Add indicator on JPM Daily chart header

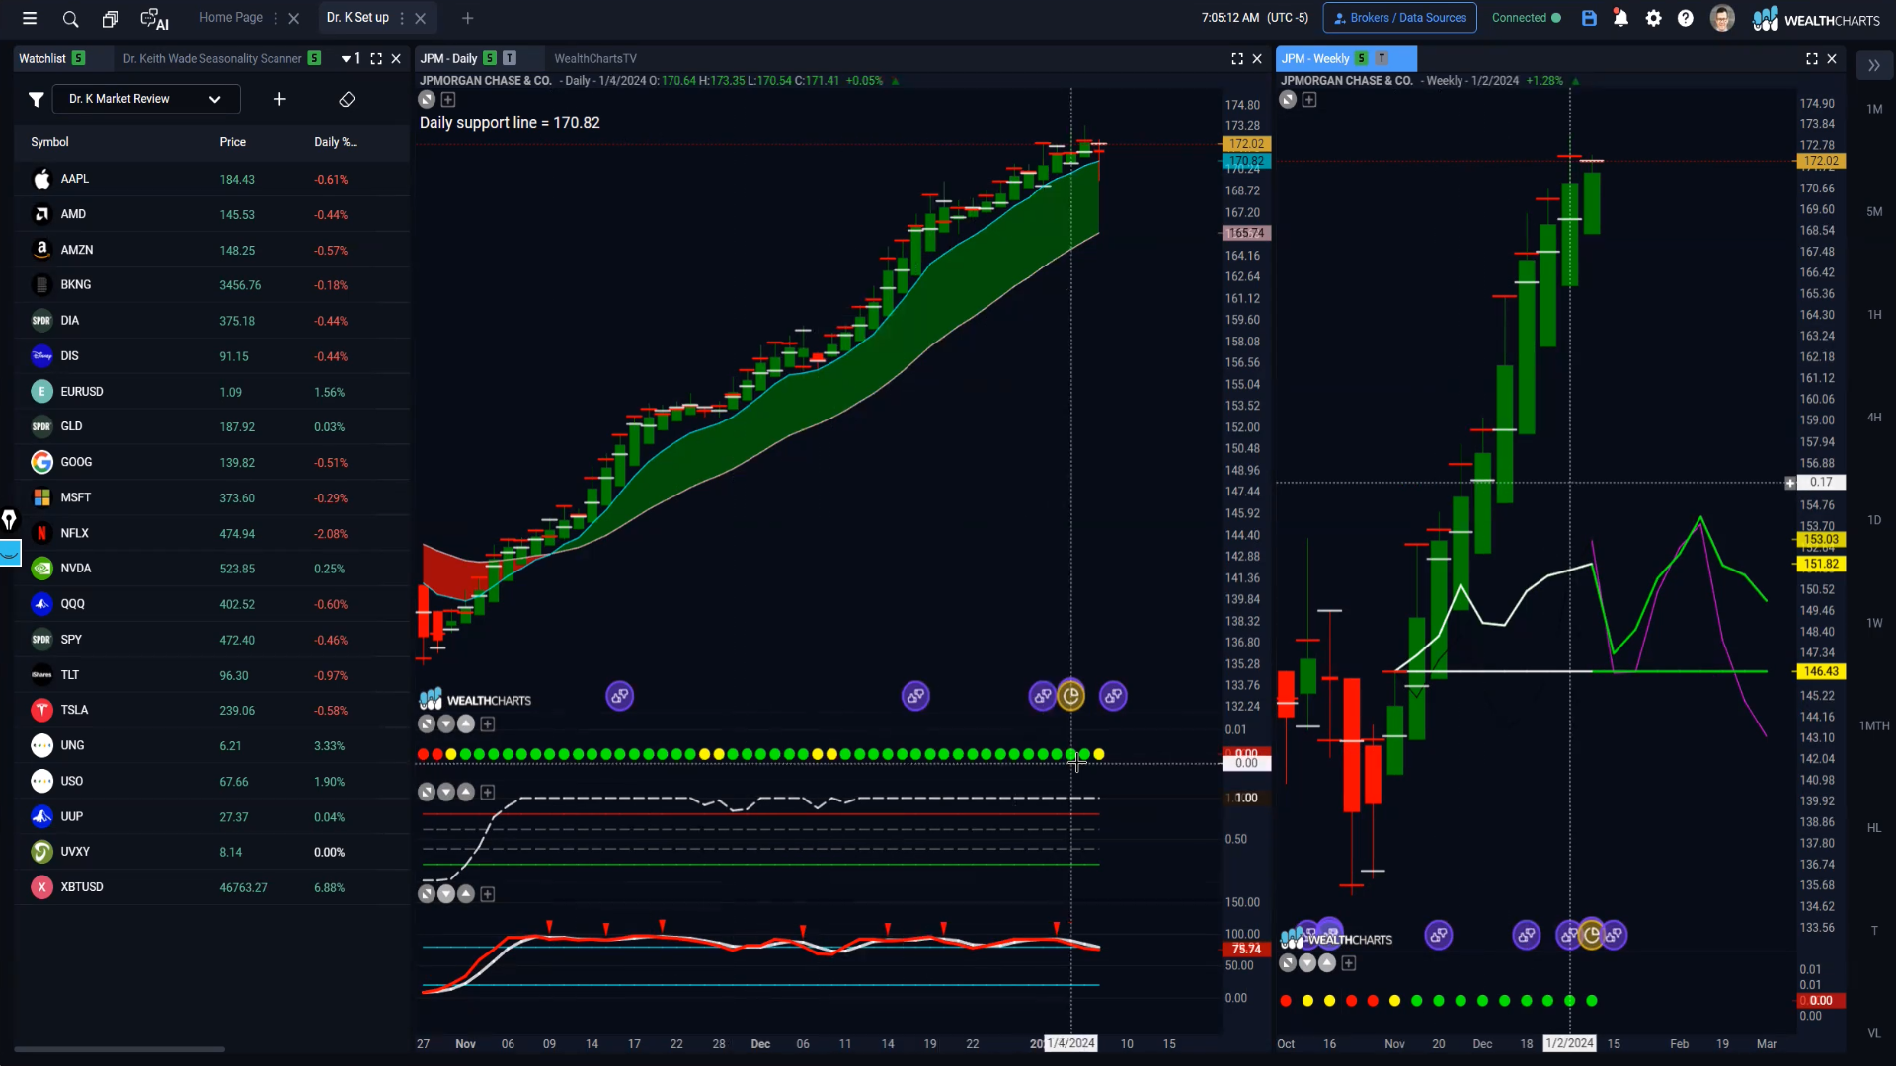tap(448, 100)
